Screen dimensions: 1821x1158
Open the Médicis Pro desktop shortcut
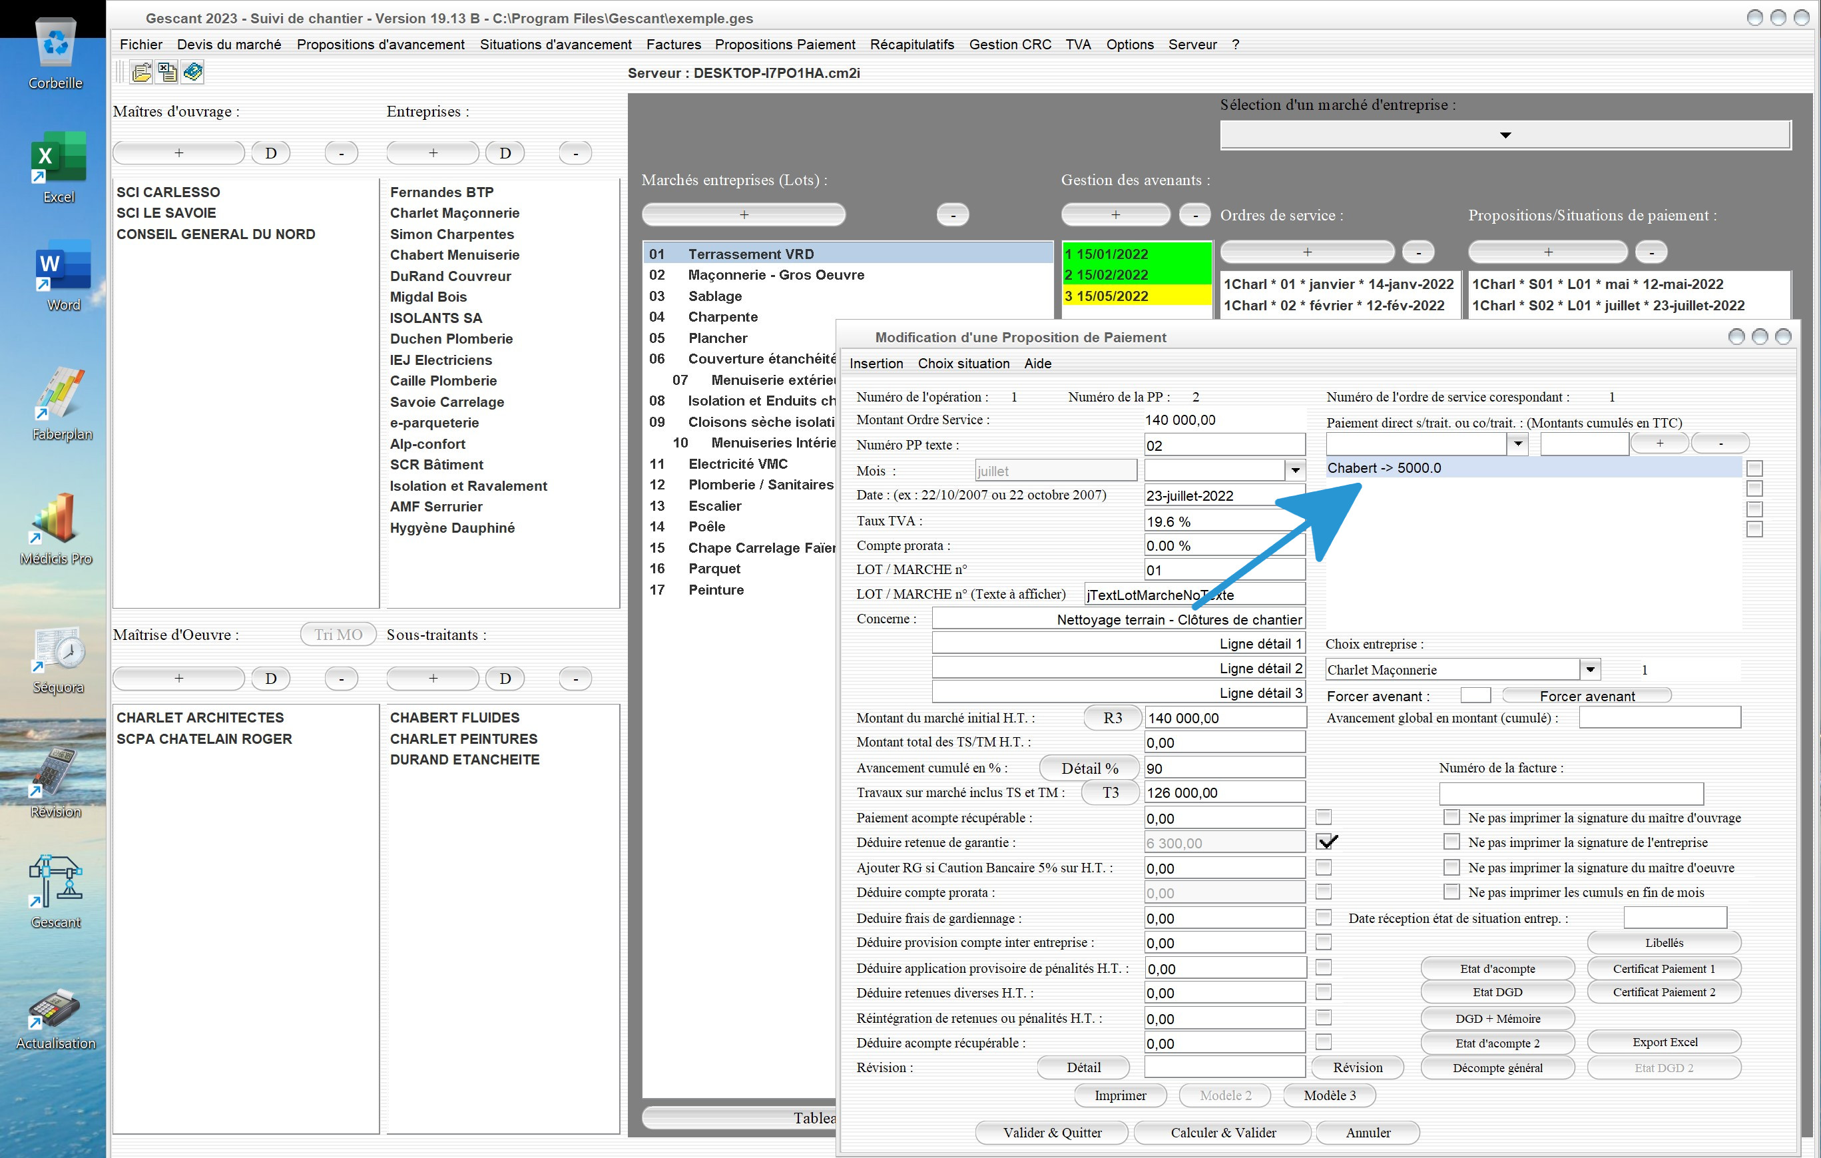click(x=56, y=529)
